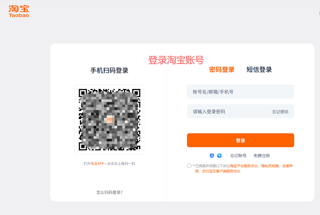The width and height of the screenshot is (320, 215).
Task: Open 淘宝平台服务协议 link
Action: point(244,166)
